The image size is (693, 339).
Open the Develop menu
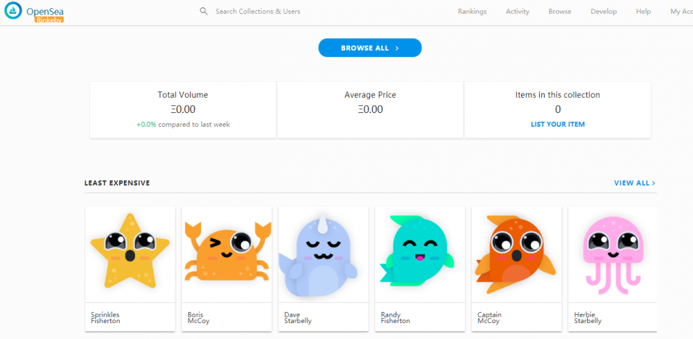[604, 11]
